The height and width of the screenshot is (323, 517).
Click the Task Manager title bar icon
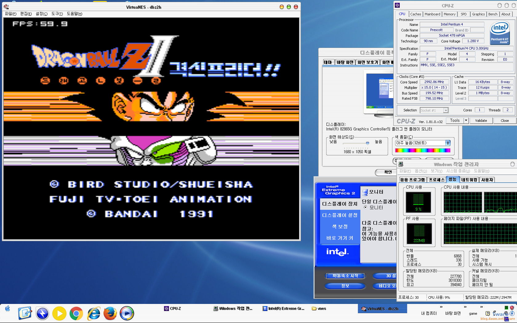coord(401,164)
